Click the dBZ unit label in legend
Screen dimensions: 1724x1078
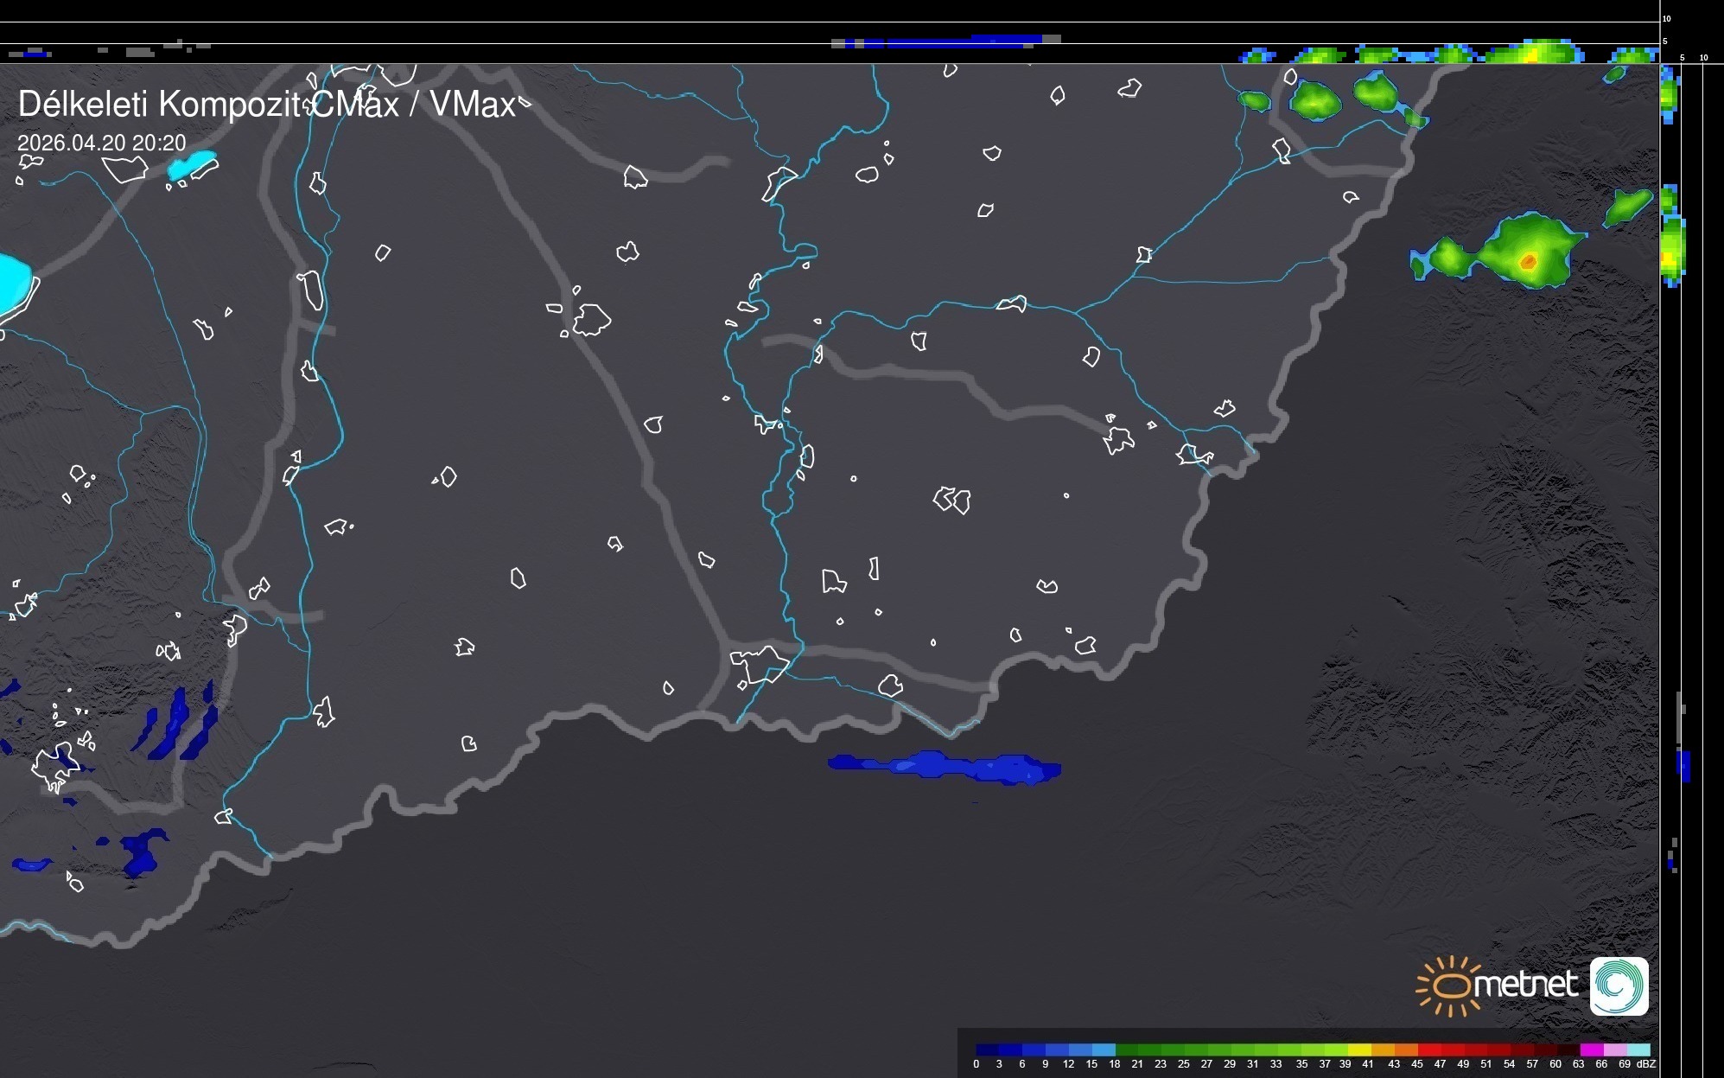(1645, 1064)
